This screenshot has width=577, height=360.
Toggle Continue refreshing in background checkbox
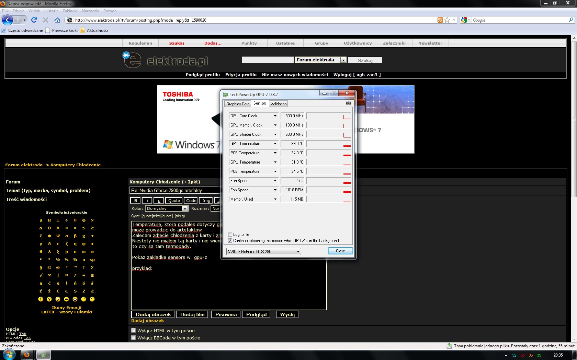click(230, 241)
